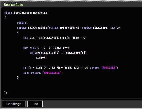Click the final closing brace with semicolon
Viewport: 142px width, 109px height.
(x=6, y=93)
